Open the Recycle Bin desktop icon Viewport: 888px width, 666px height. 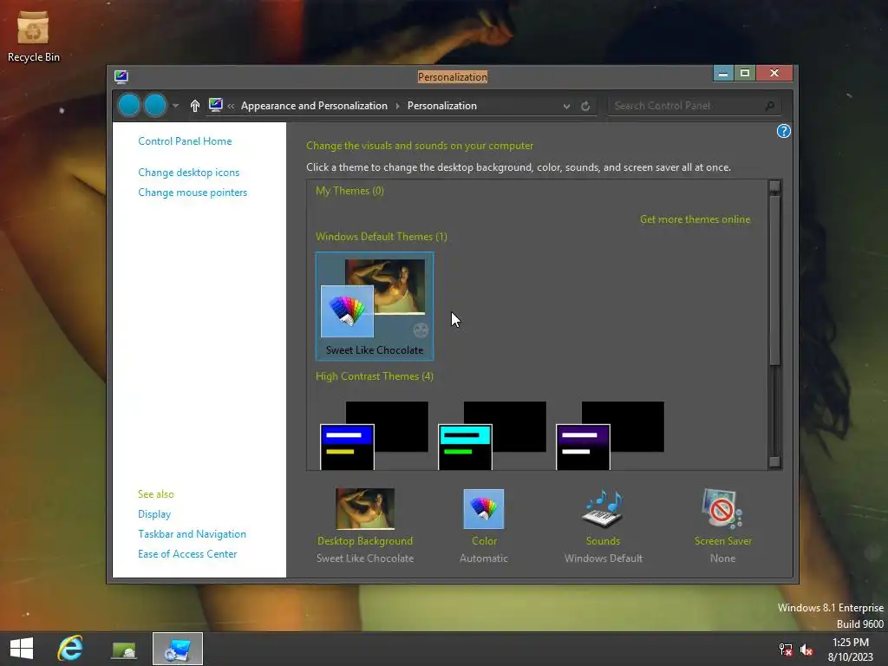click(33, 36)
